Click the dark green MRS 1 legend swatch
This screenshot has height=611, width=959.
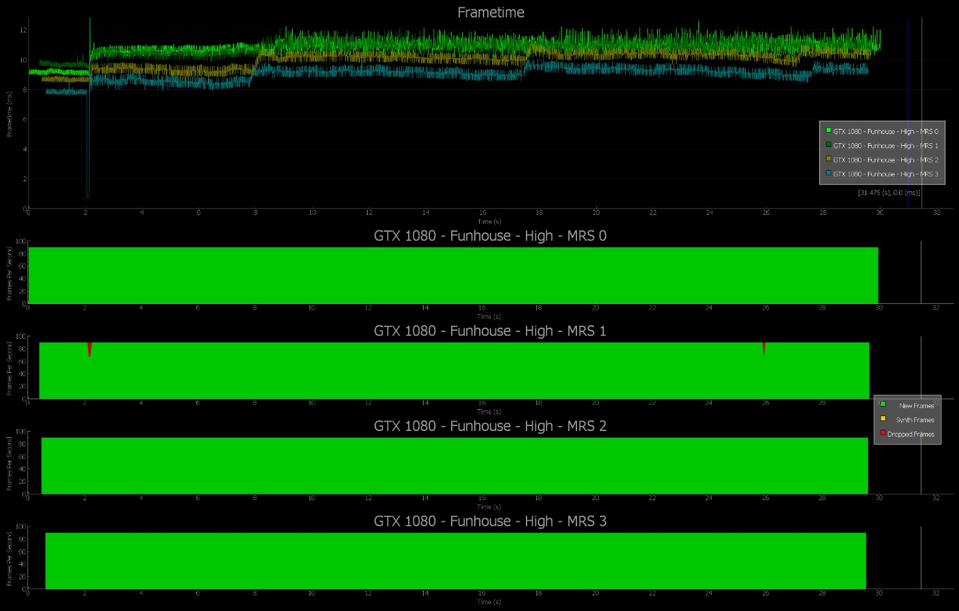pos(829,145)
